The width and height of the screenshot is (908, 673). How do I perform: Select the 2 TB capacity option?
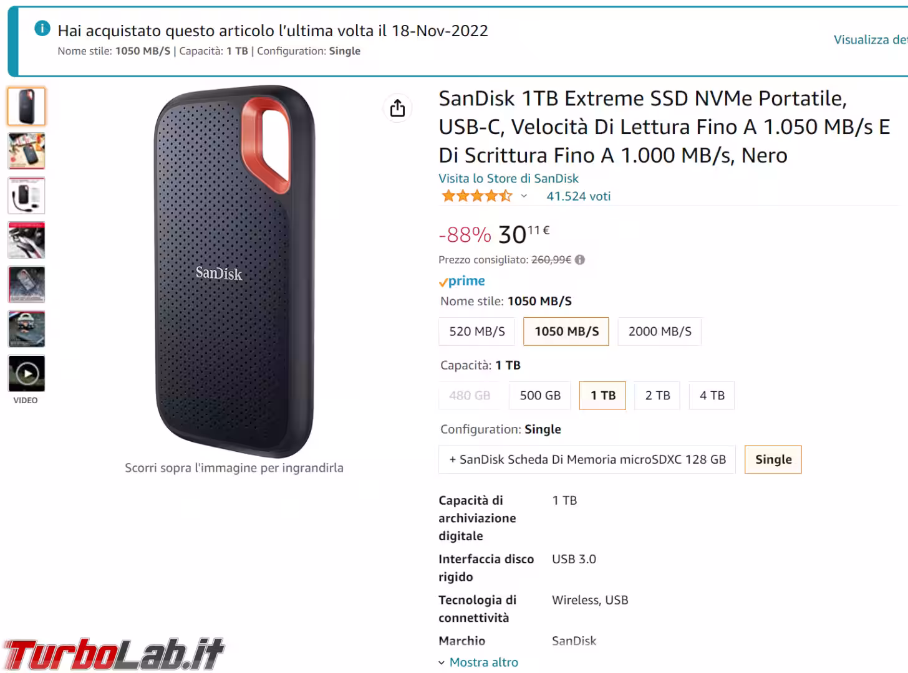click(657, 396)
